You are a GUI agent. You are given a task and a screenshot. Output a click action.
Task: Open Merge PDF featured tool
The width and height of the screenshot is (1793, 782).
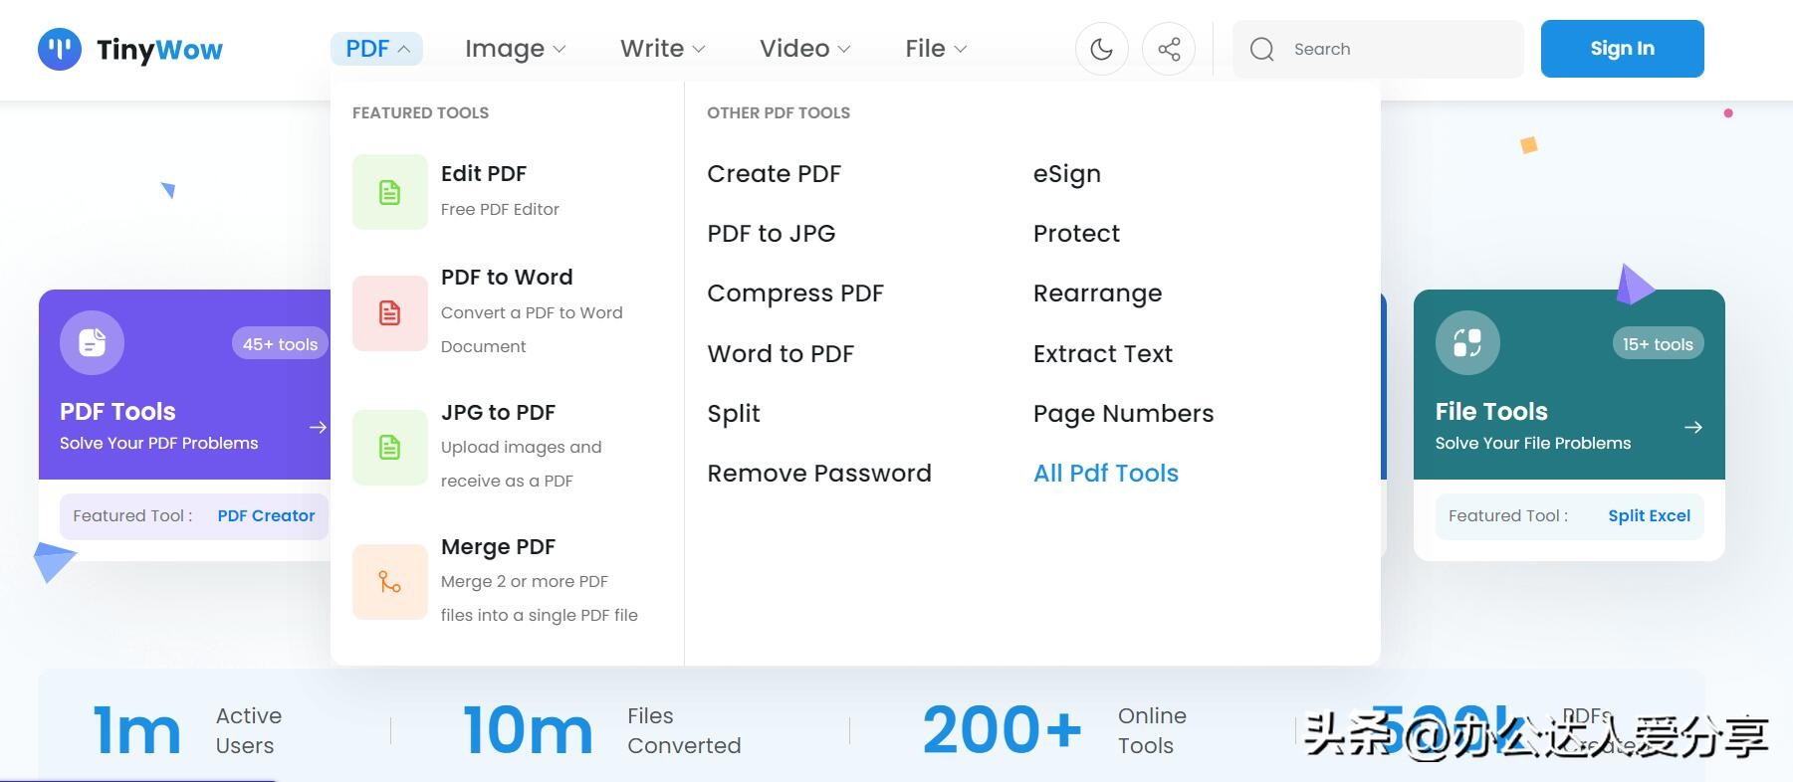coord(498,547)
